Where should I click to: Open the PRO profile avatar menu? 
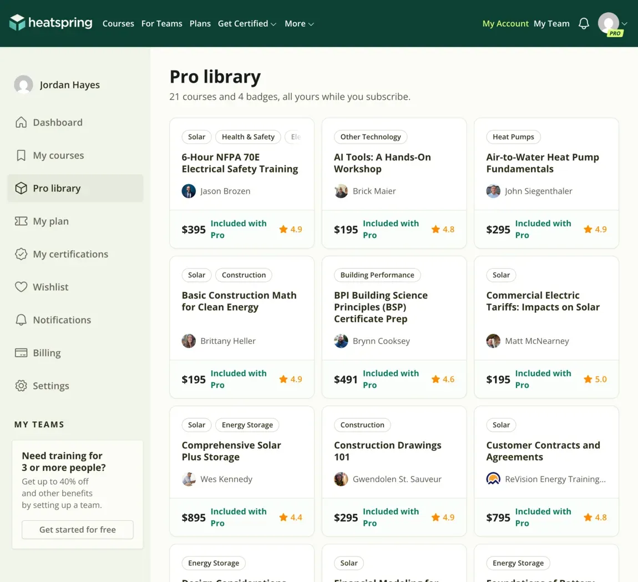(609, 24)
